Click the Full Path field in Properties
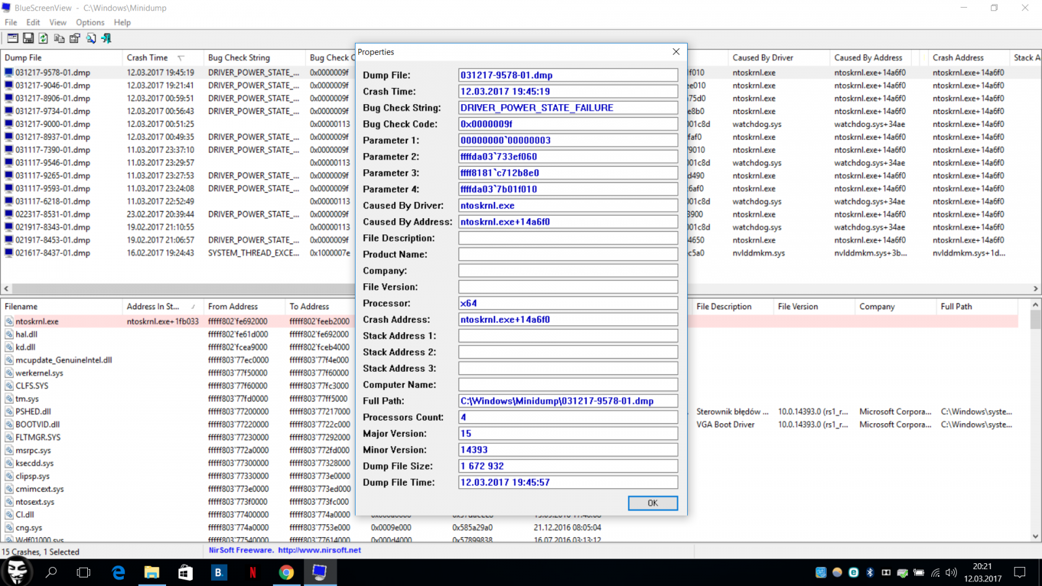This screenshot has height=586, width=1042. point(568,400)
